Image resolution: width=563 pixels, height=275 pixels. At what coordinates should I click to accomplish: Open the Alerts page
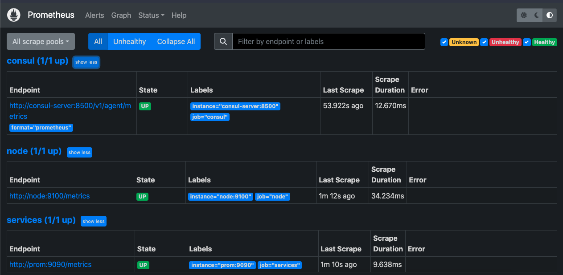[95, 15]
